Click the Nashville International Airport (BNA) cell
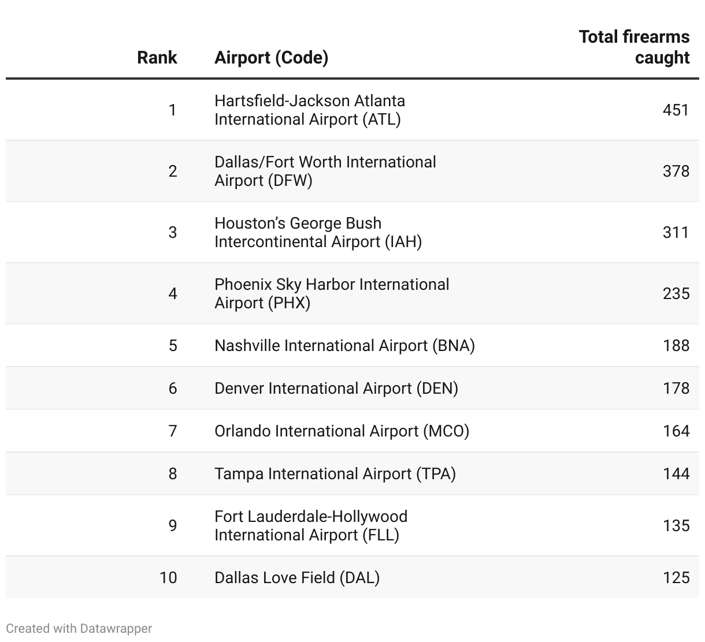The height and width of the screenshot is (642, 705). tap(344, 345)
